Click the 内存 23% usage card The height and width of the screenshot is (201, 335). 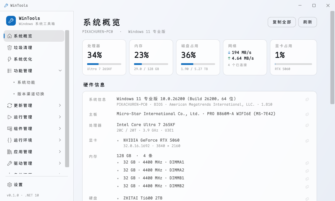click(151, 57)
